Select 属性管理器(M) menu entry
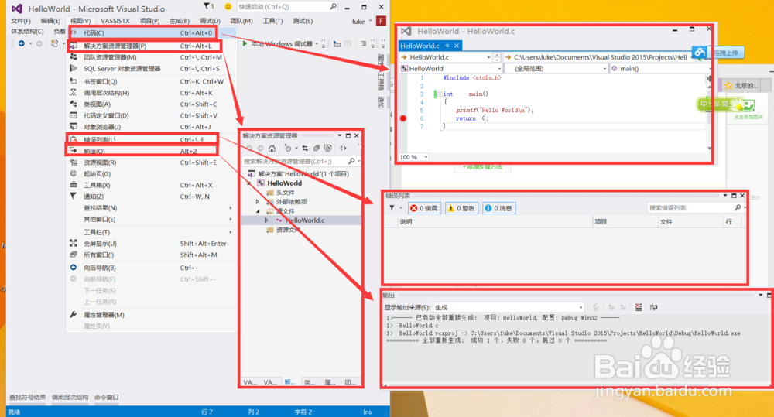The image size is (774, 417). tap(151, 314)
